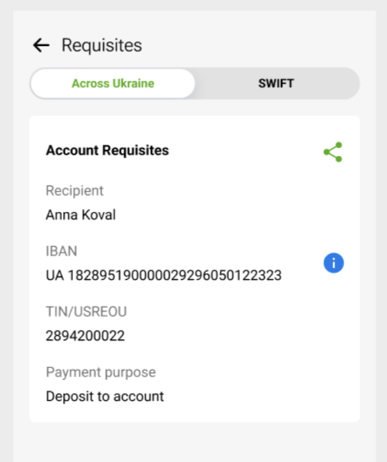Click the Payment purpose label
387x462 pixels.
[x=101, y=372]
